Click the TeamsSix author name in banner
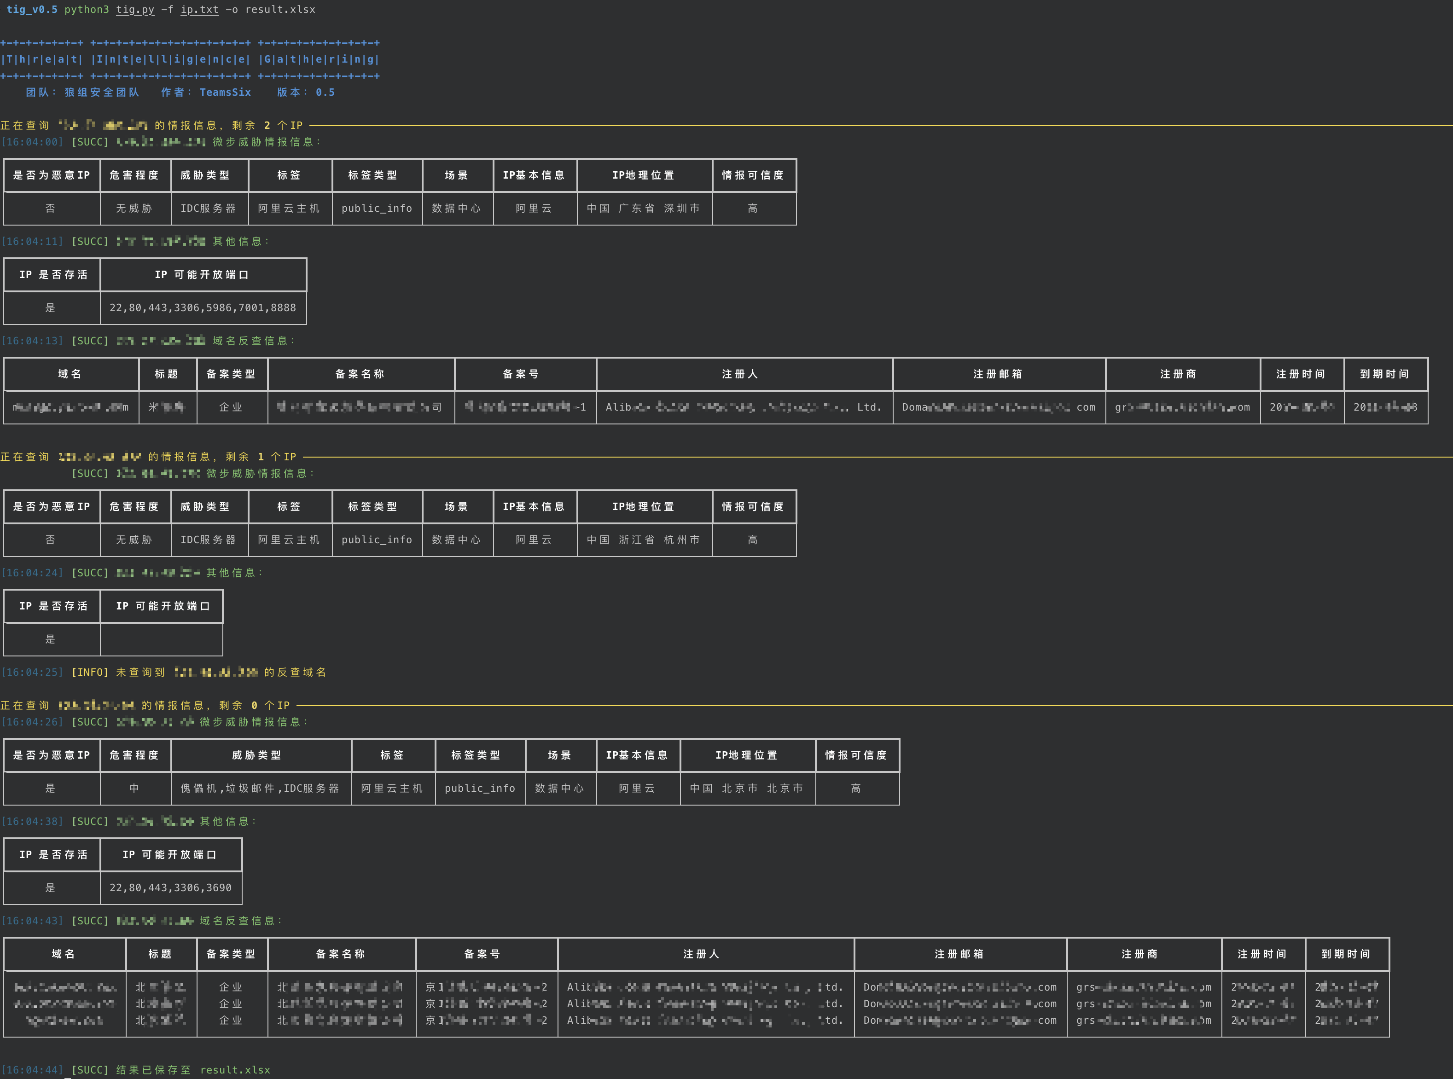The width and height of the screenshot is (1453, 1079). point(225,92)
